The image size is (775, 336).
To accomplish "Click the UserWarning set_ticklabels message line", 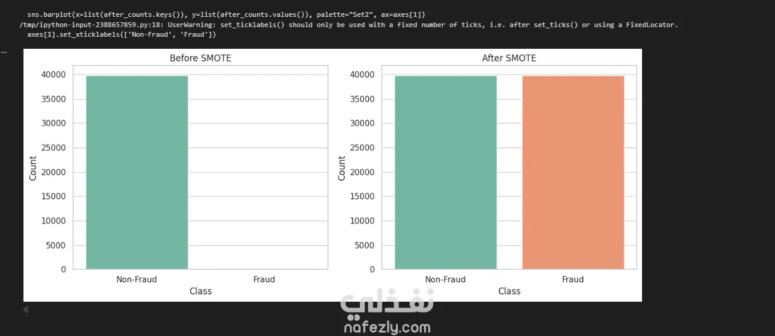I will click(348, 25).
